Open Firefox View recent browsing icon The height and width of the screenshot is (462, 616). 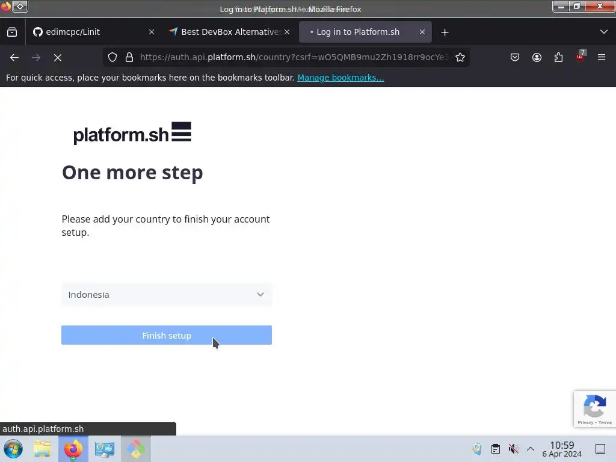click(12, 32)
